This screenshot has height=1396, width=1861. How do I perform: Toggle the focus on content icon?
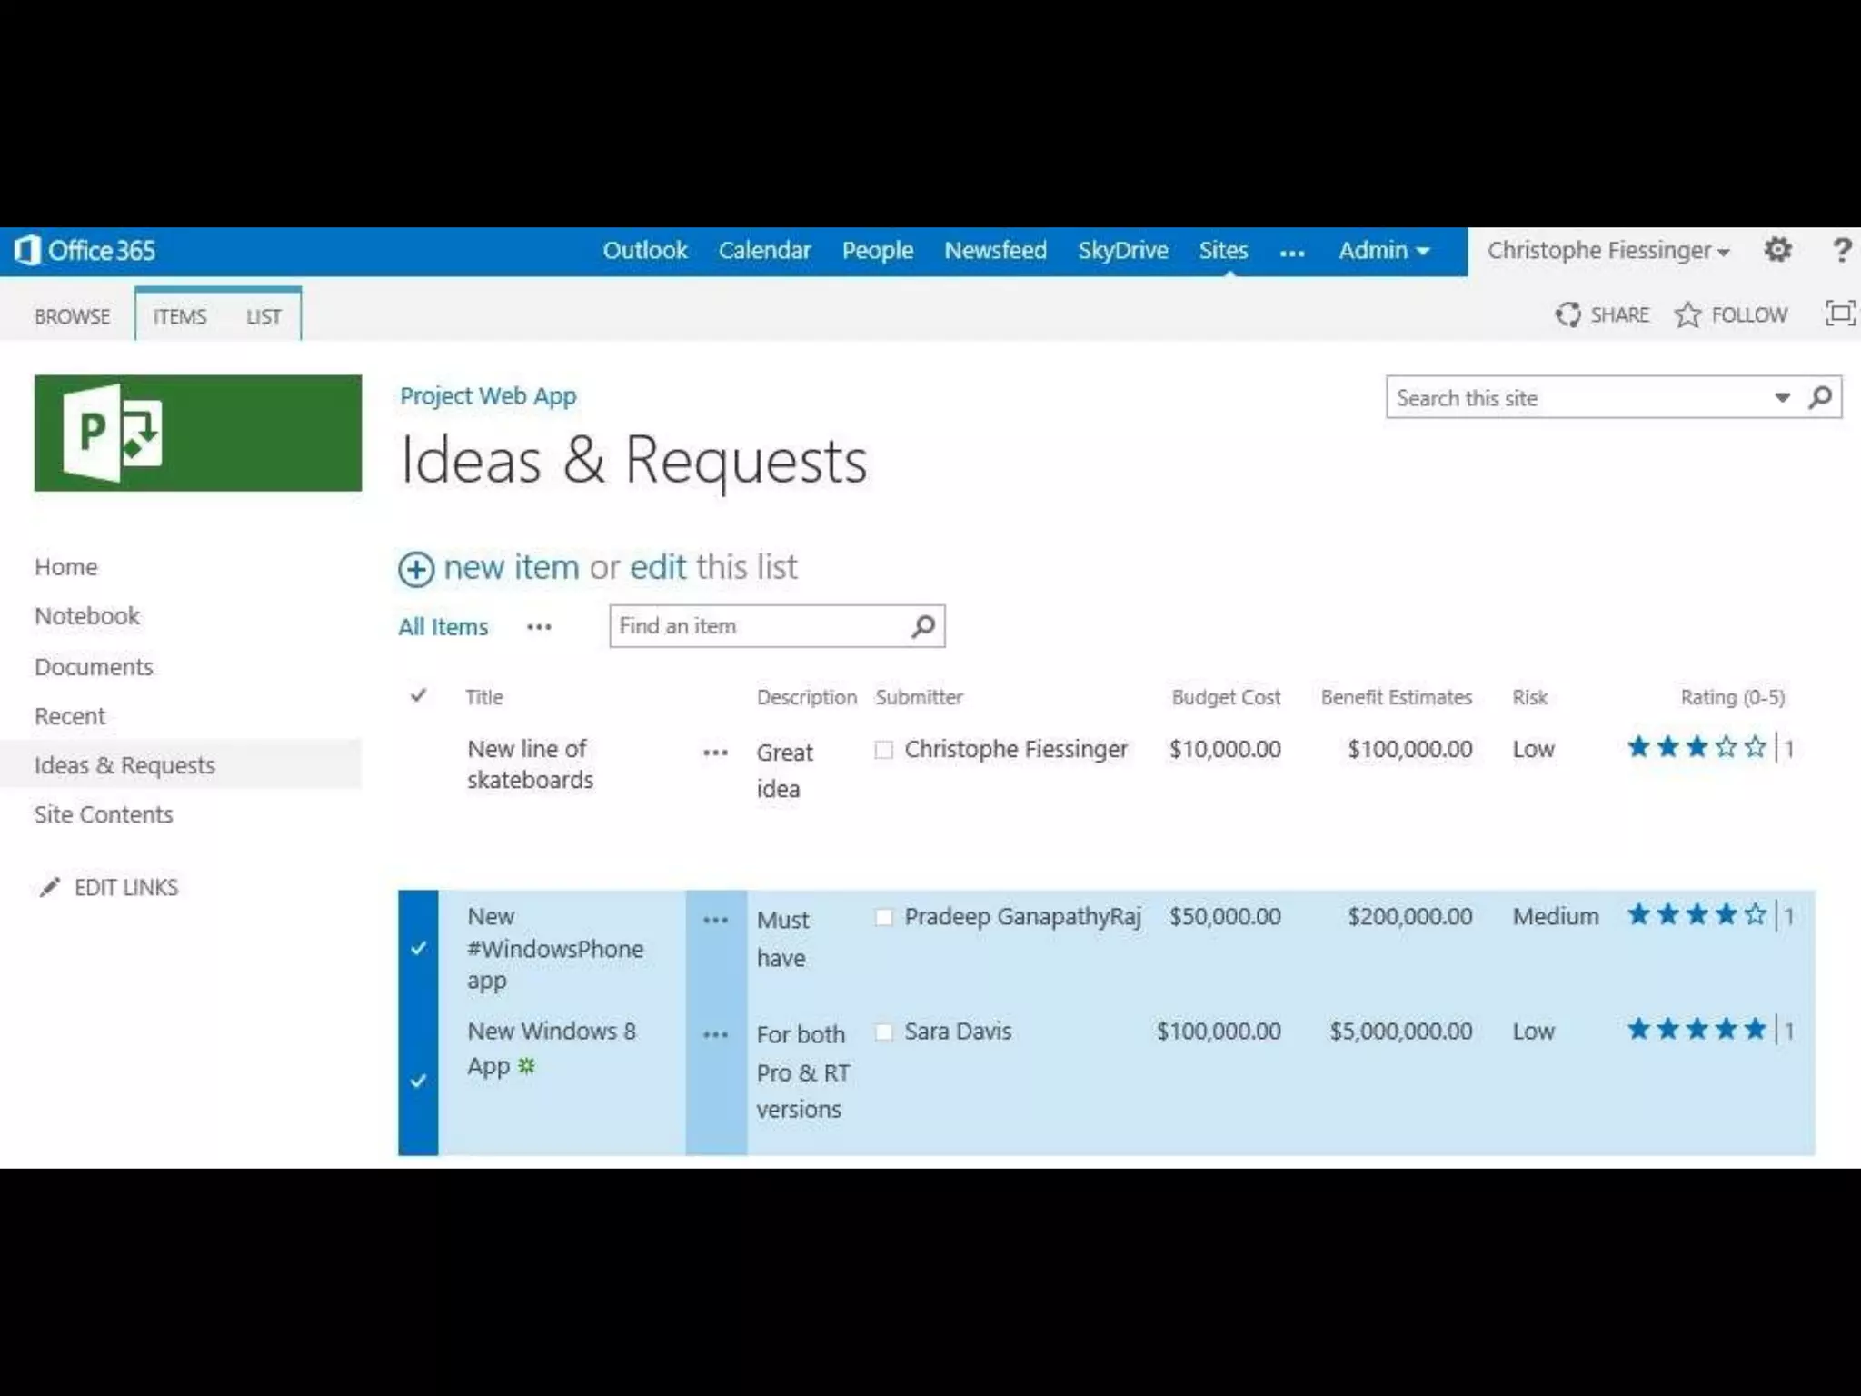click(1840, 314)
